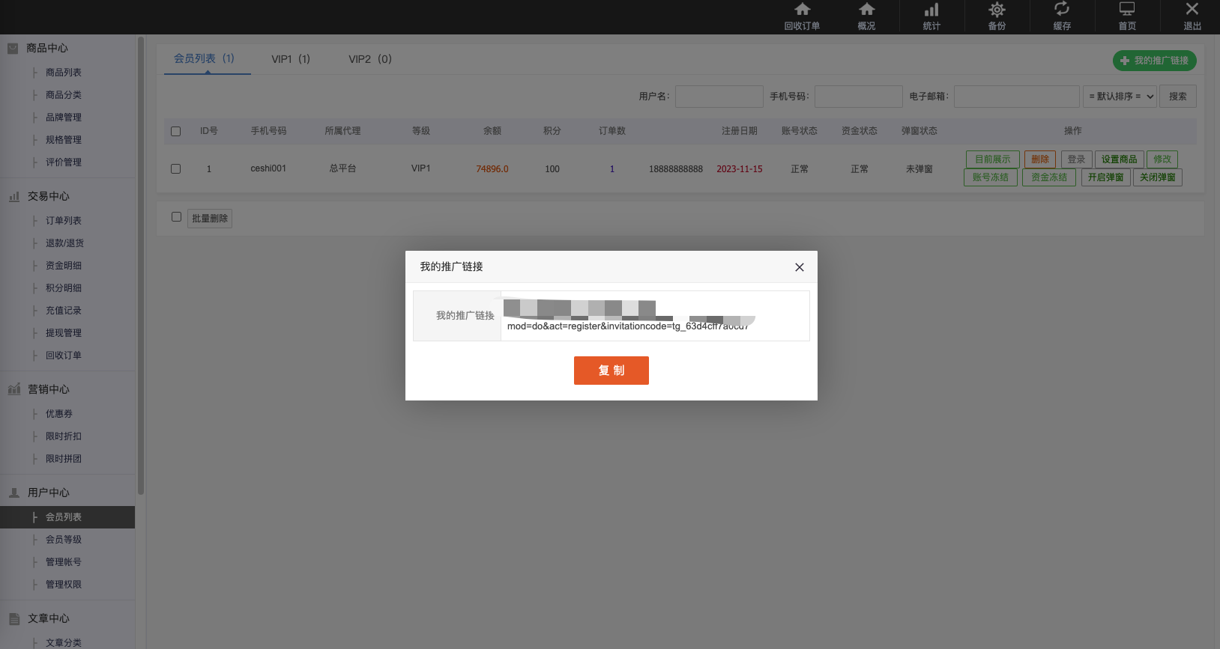Click the 用户中心 person icon

[13, 493]
